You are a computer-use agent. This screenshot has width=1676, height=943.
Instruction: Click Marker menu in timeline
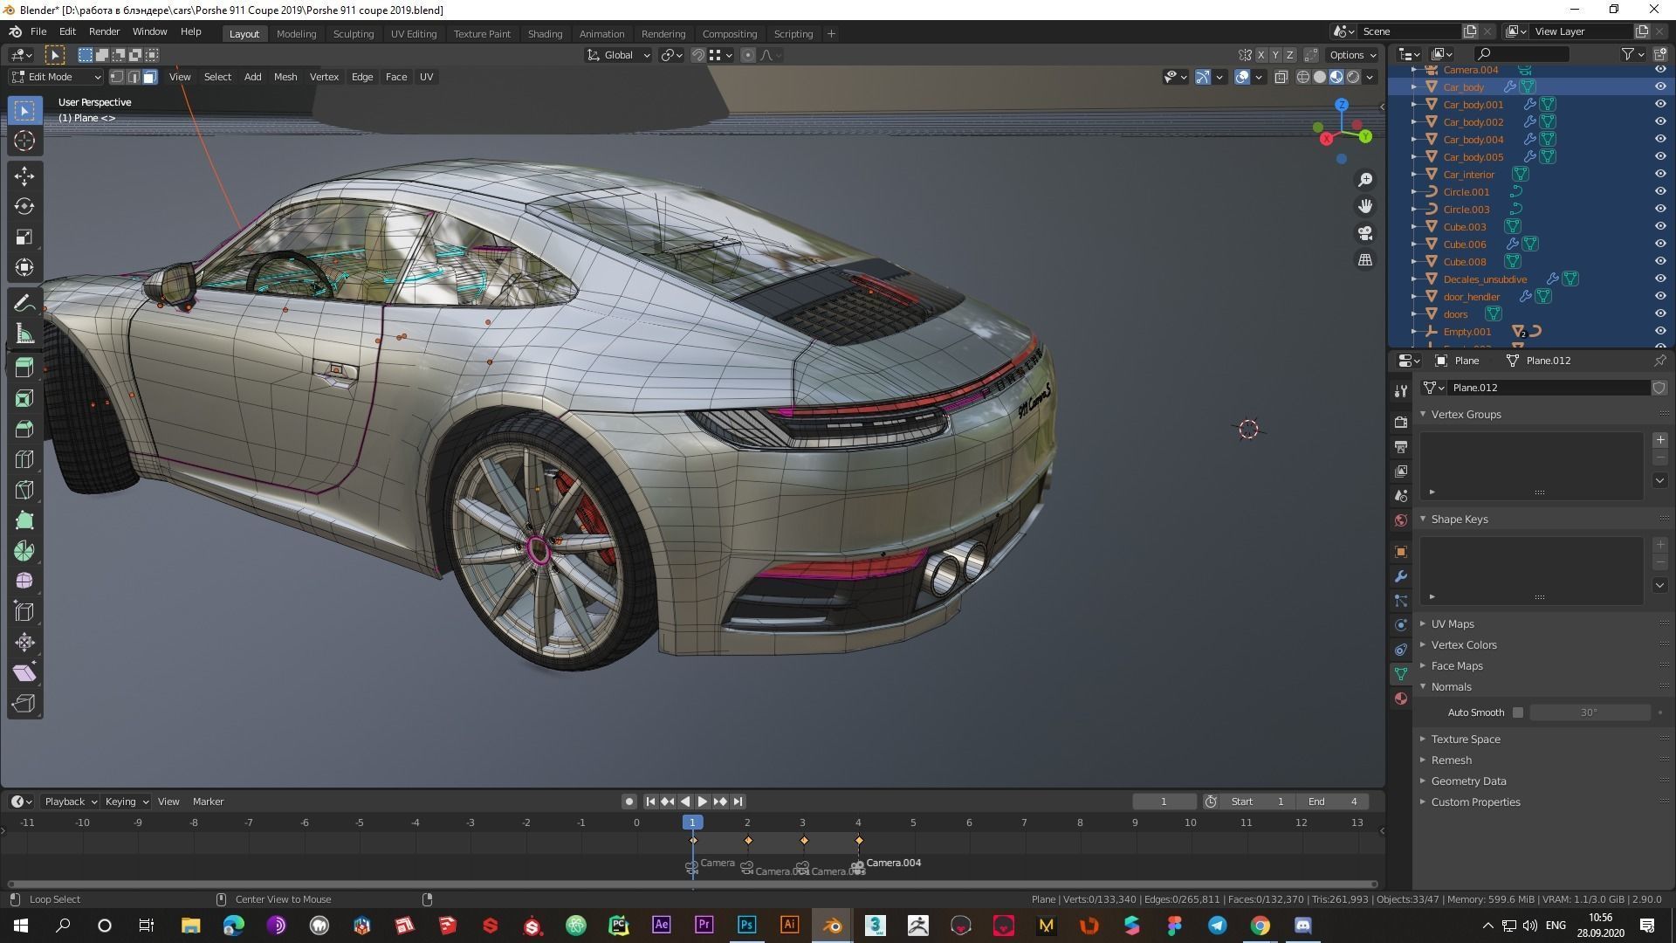coord(208,802)
